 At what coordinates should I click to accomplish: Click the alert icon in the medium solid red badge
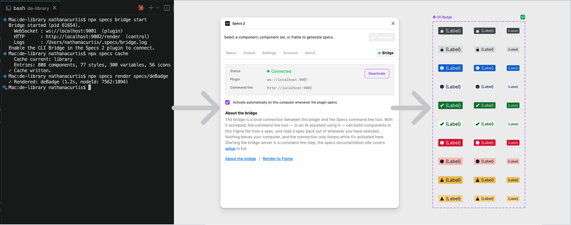click(x=477, y=143)
